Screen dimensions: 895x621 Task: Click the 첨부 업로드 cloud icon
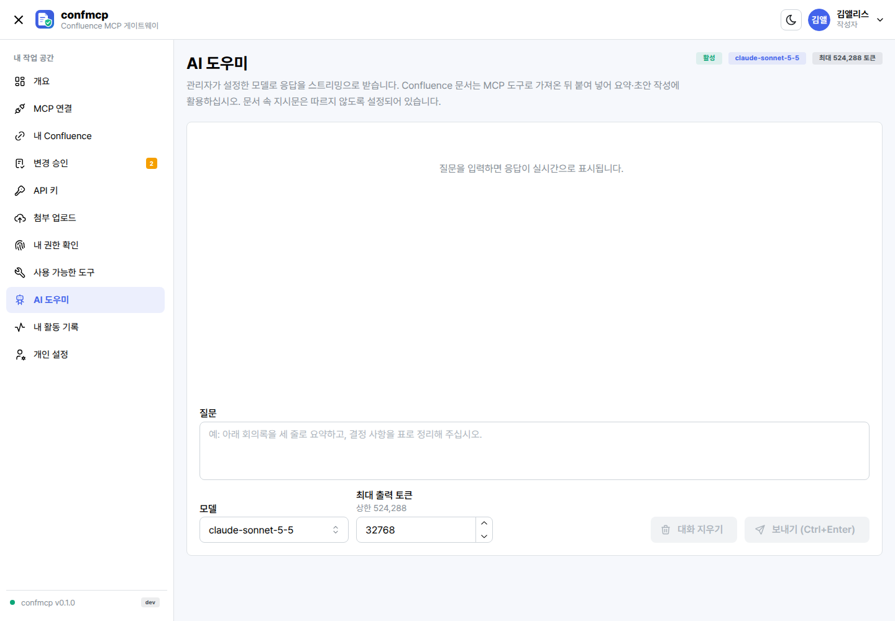[x=20, y=218]
